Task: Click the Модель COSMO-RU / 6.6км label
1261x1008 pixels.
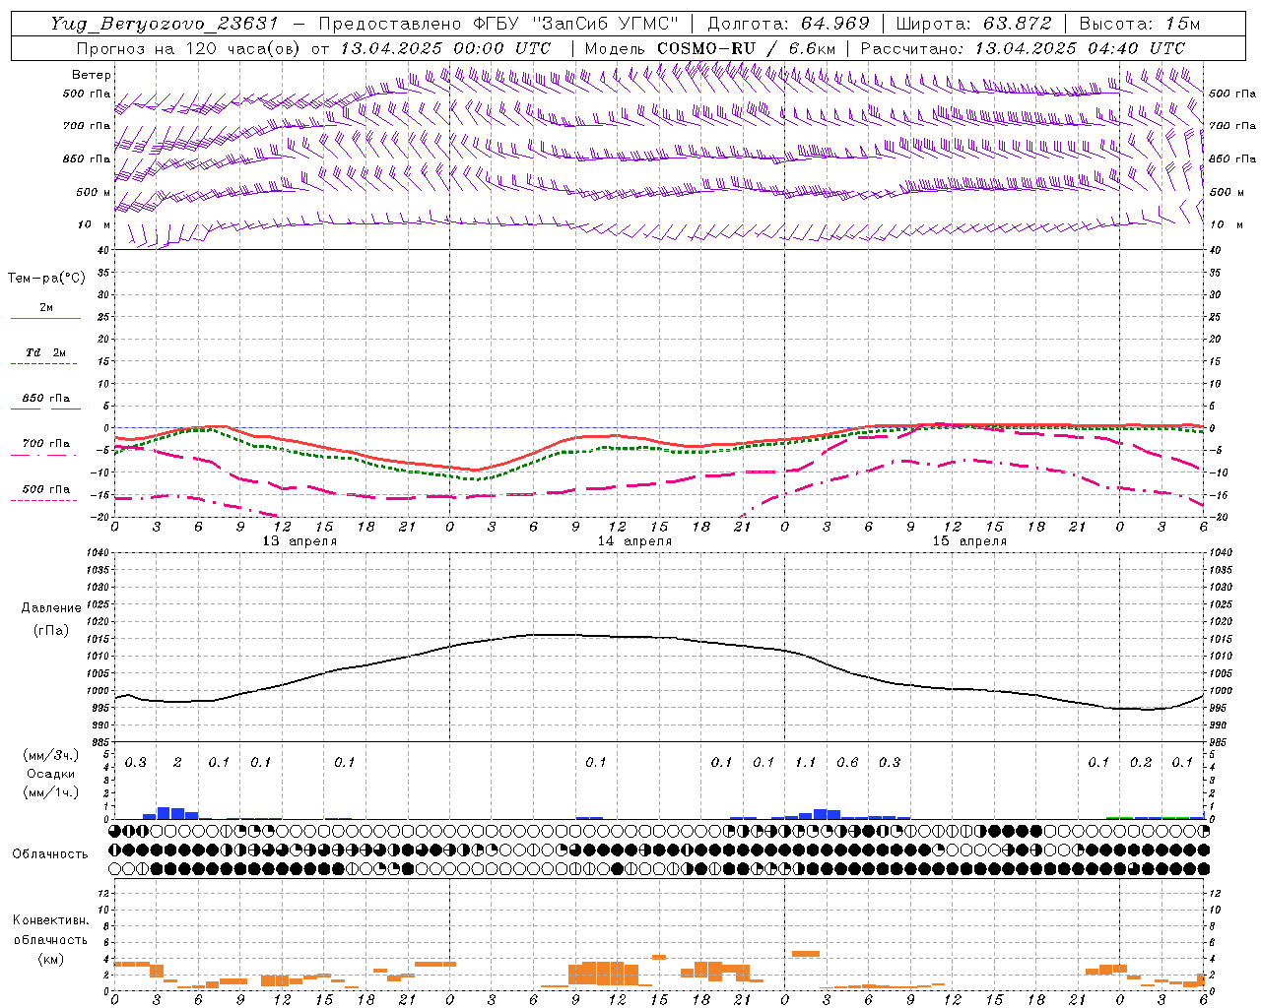Action: [710, 48]
